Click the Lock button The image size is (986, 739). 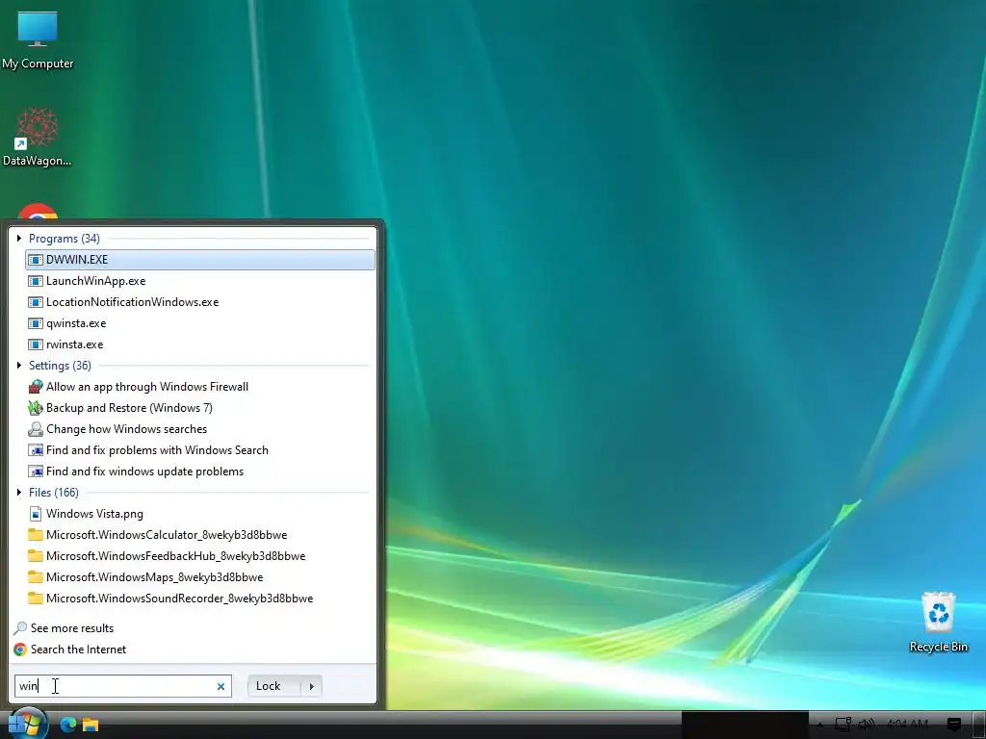[x=275, y=686]
